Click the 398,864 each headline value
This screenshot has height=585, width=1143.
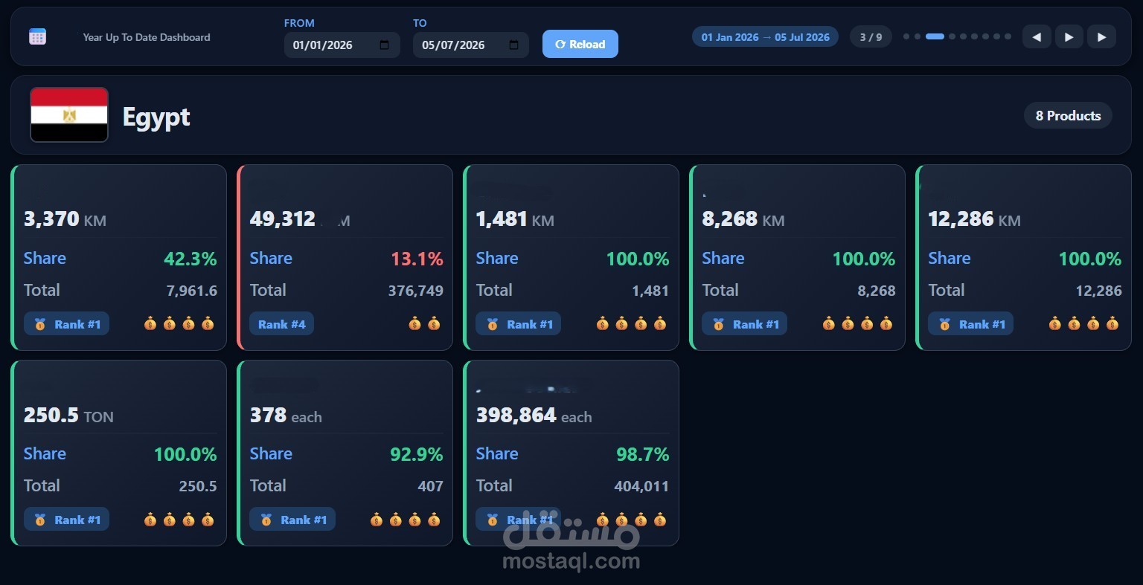[534, 416]
